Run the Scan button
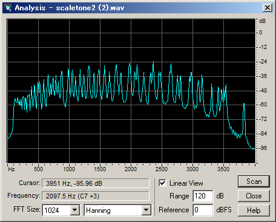The height and width of the screenshot is (222, 276). point(254,181)
